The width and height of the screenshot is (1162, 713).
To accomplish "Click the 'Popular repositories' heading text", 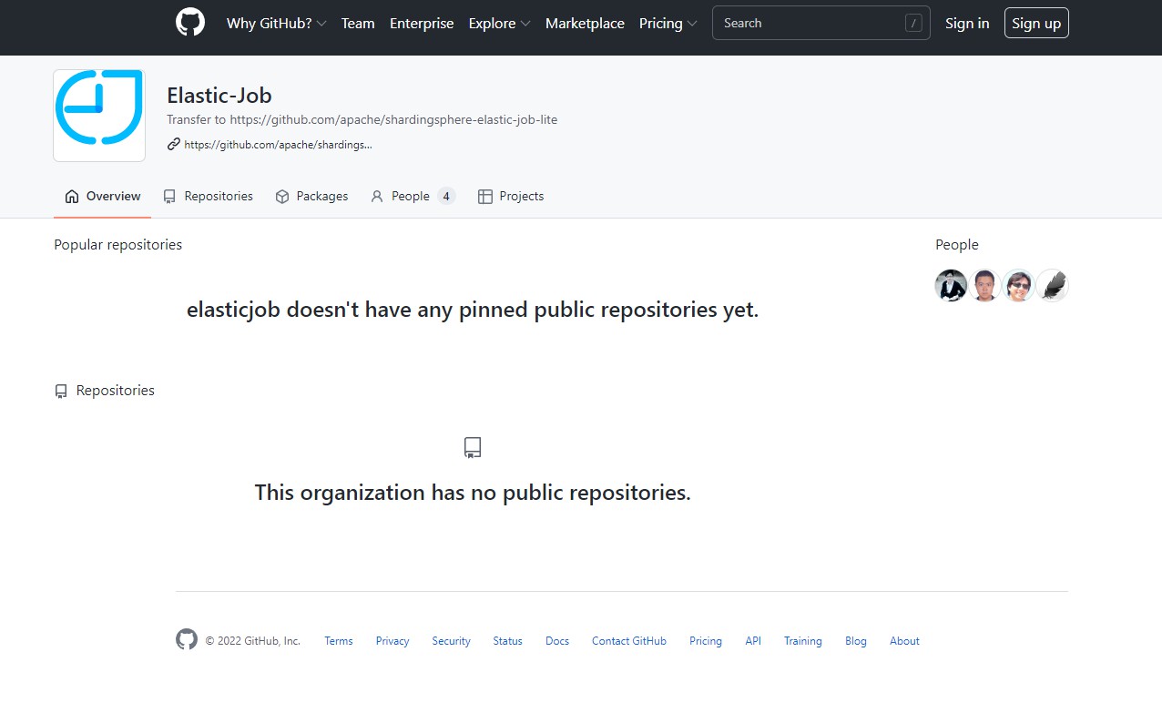I will pyautogui.click(x=117, y=244).
